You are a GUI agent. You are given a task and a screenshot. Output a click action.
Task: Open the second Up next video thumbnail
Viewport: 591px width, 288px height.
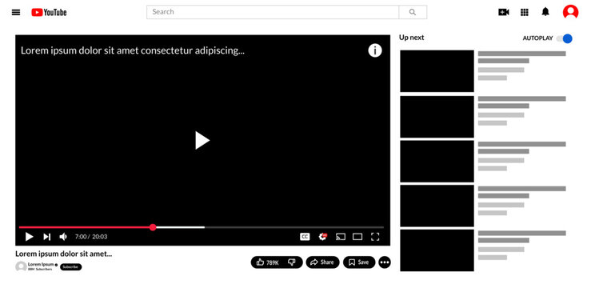(437, 117)
